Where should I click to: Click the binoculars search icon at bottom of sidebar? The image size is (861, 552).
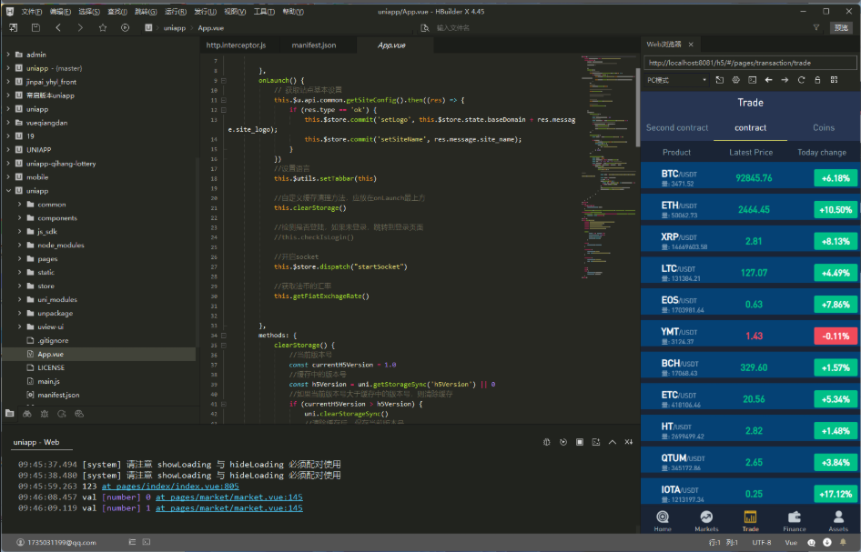coord(27,414)
